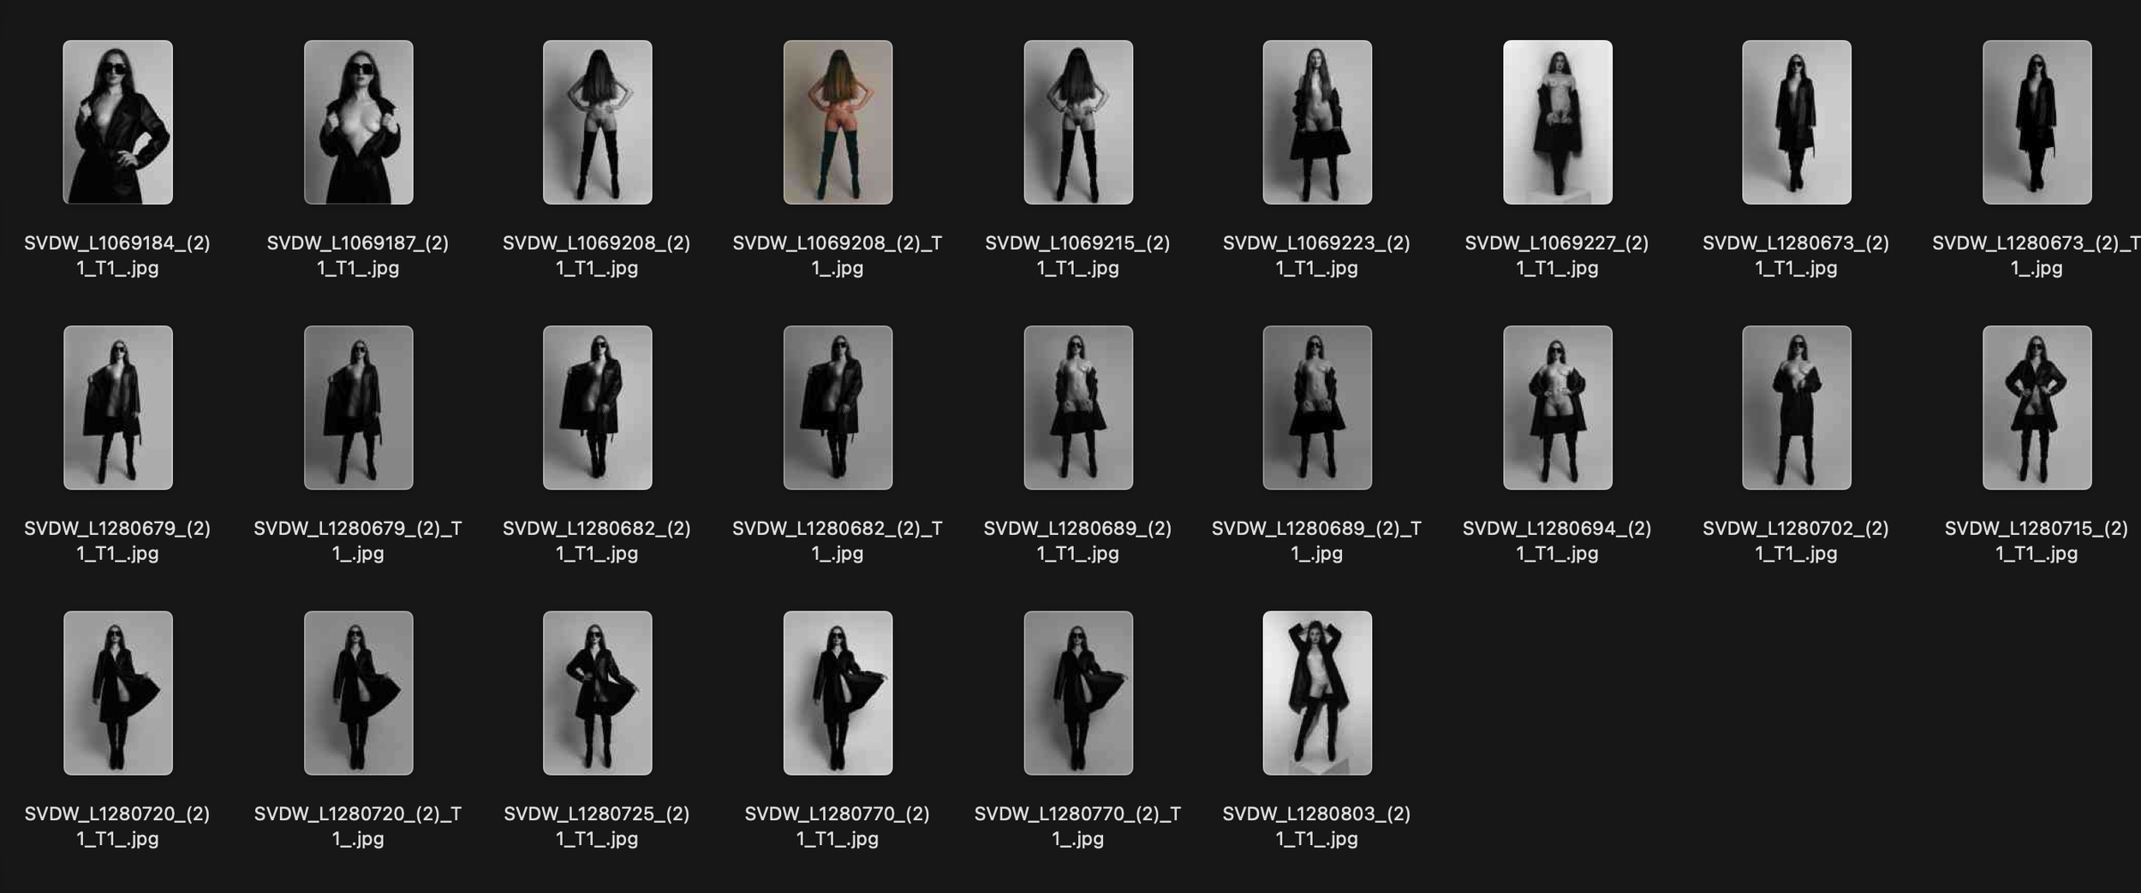The width and height of the screenshot is (2141, 893).
Task: Select thumbnail of SVDW_L1280770_(2)_T1_.jpg
Action: coord(1078,693)
